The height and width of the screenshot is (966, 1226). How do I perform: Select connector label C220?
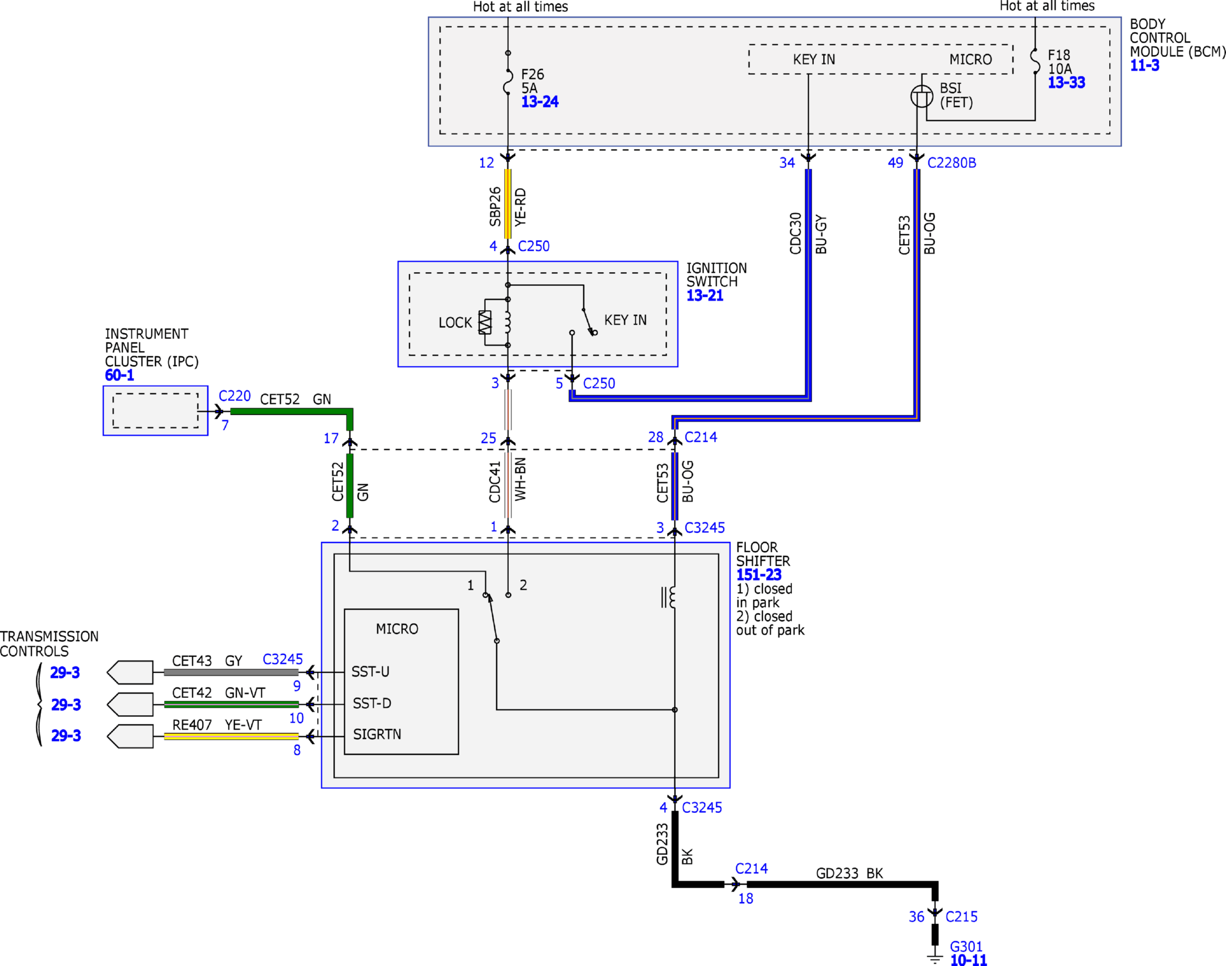(235, 396)
